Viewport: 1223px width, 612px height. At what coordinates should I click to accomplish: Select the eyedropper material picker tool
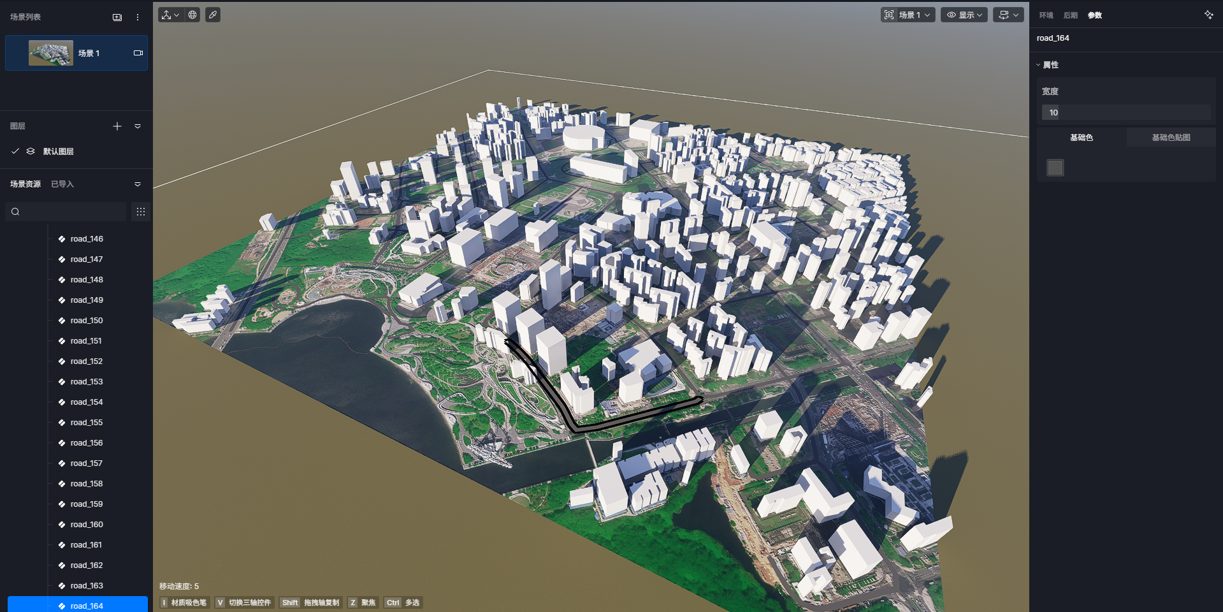tap(213, 15)
